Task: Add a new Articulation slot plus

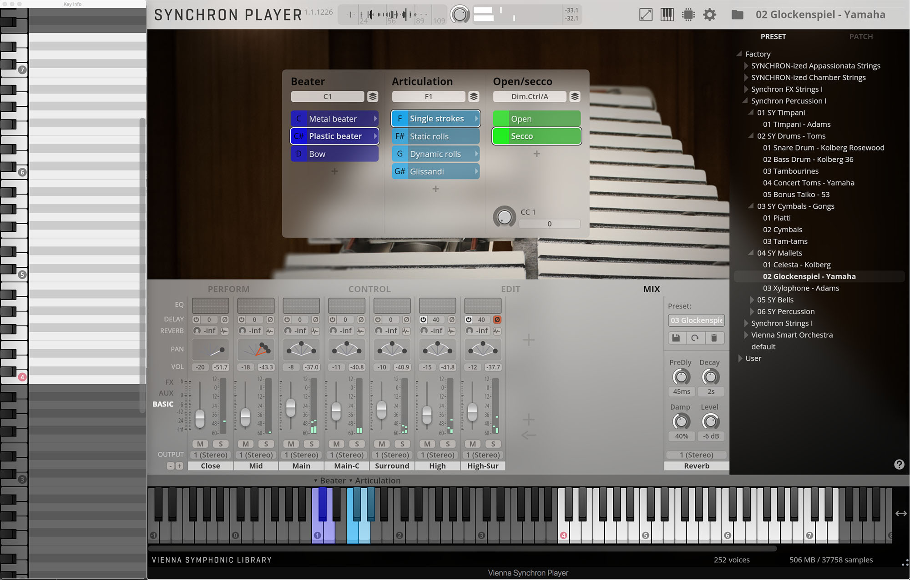Action: pyautogui.click(x=435, y=189)
